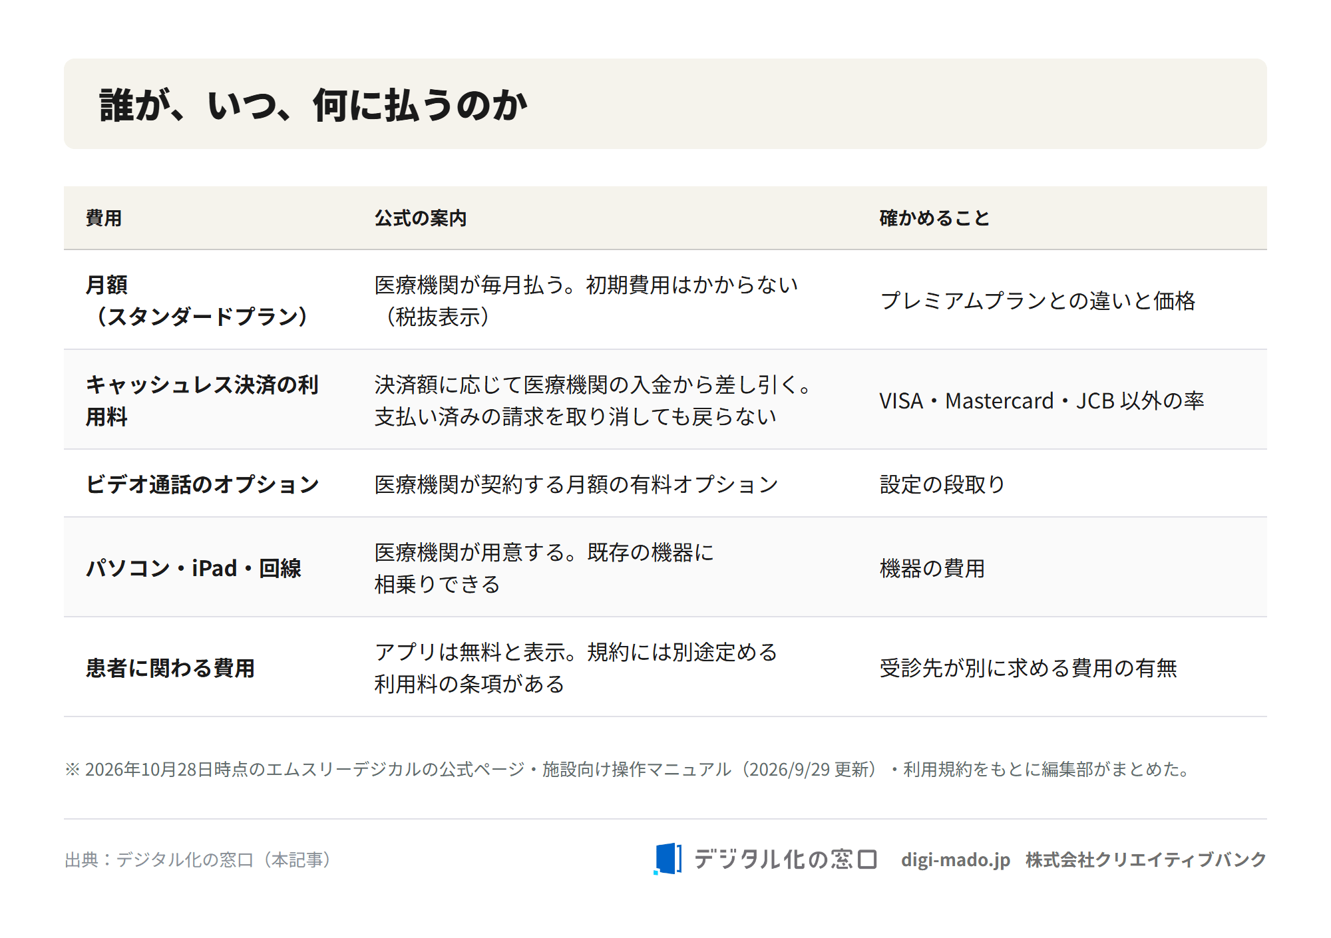Image resolution: width=1331 pixels, height=938 pixels.
Task: Click the cell 受診先が別に求める費用の有無
Action: (1029, 668)
